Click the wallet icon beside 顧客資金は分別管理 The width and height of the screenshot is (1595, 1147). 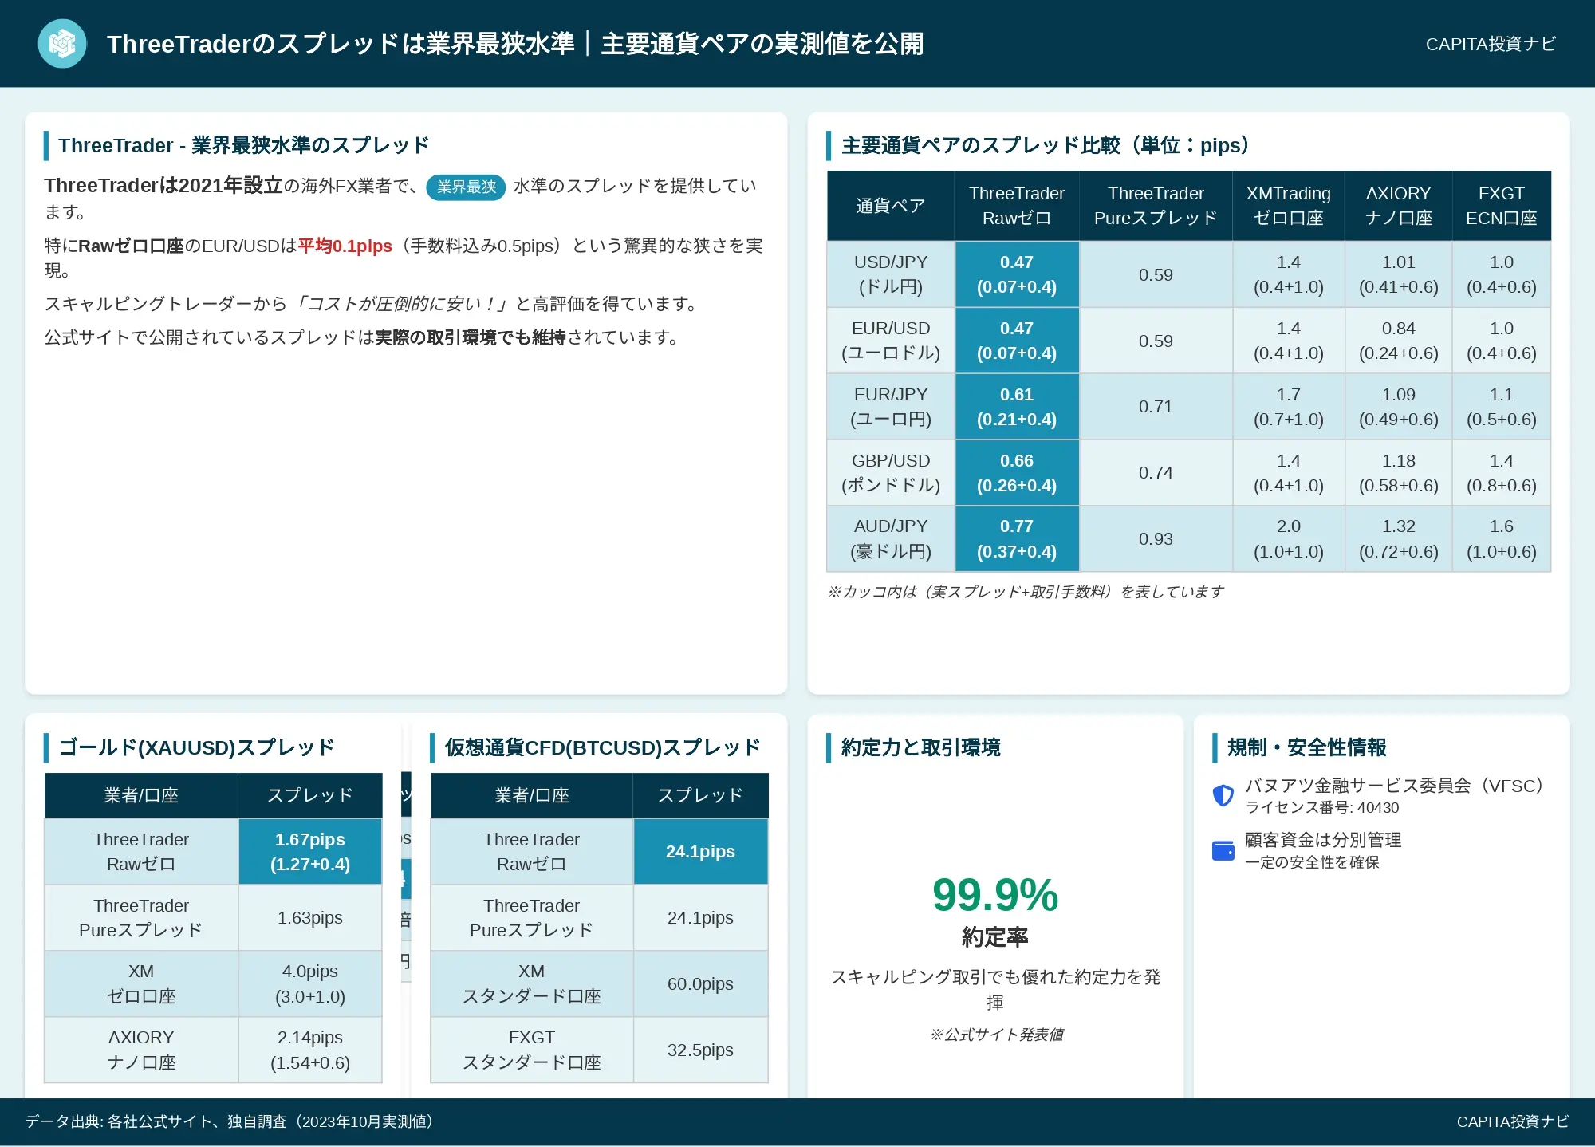click(x=1223, y=850)
